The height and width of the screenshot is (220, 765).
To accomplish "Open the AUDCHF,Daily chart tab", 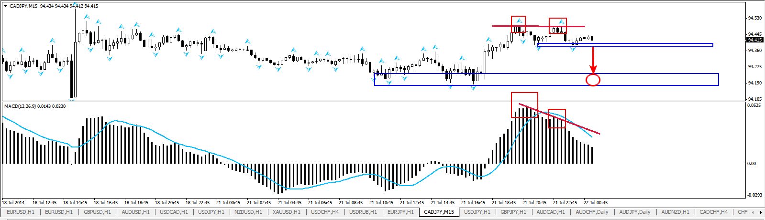I will pos(592,212).
